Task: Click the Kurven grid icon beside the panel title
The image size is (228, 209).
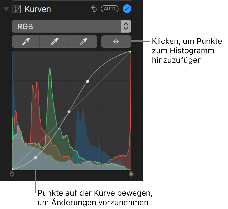Action: (17, 9)
